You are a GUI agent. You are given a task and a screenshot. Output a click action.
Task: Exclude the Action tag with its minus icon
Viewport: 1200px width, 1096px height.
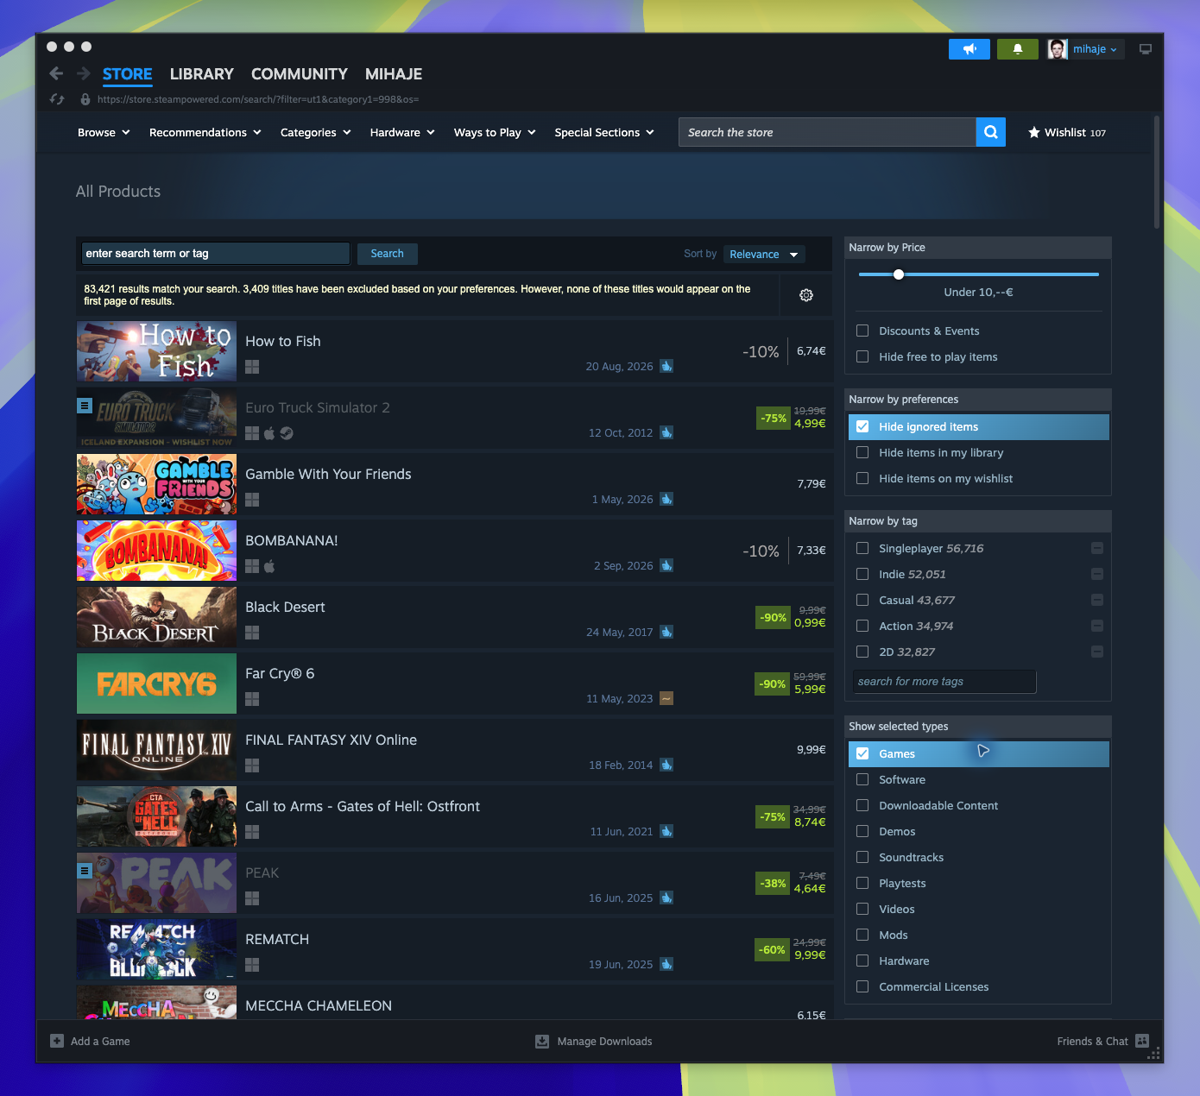click(1097, 626)
